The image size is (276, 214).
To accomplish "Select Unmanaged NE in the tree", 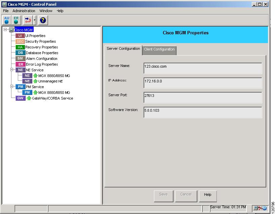I will (x=50, y=81).
